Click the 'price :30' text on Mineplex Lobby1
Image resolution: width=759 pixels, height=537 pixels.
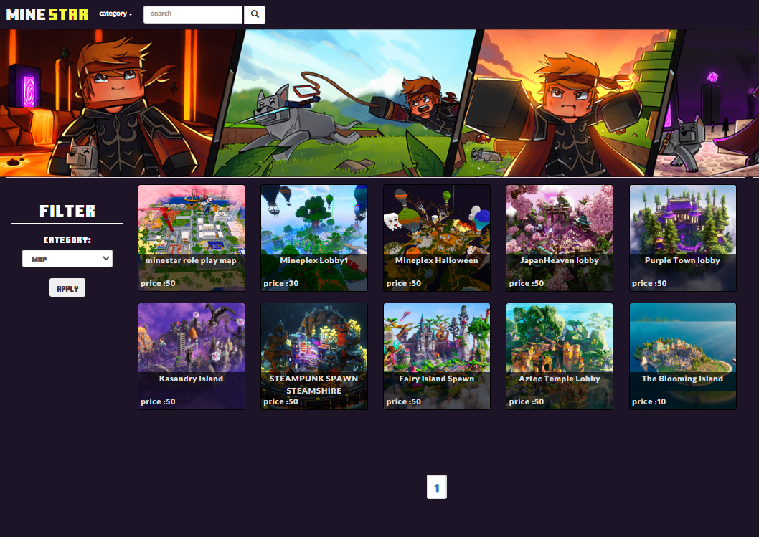280,283
